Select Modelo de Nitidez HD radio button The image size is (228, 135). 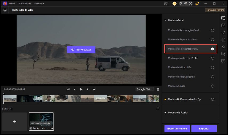[213, 67]
